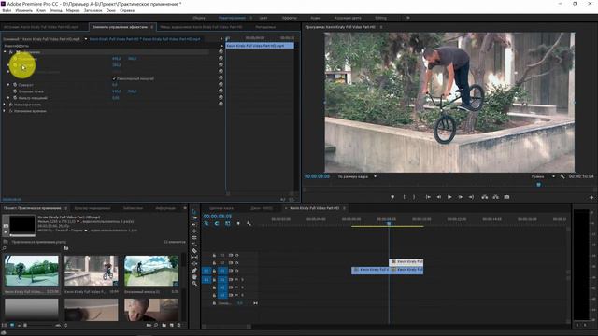Open the Файл menu

(x=7, y=10)
